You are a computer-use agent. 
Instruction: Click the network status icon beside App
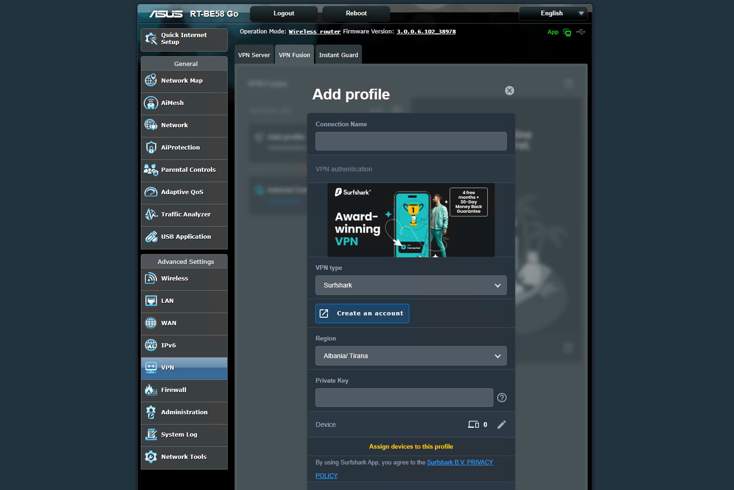567,32
